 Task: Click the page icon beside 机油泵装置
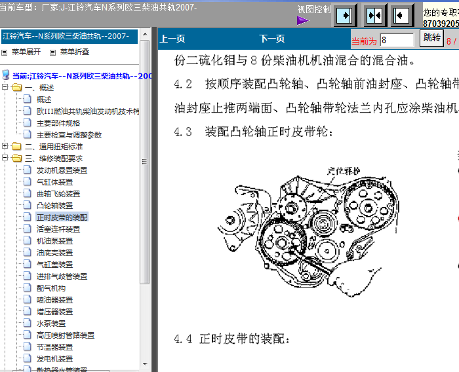click(28, 240)
